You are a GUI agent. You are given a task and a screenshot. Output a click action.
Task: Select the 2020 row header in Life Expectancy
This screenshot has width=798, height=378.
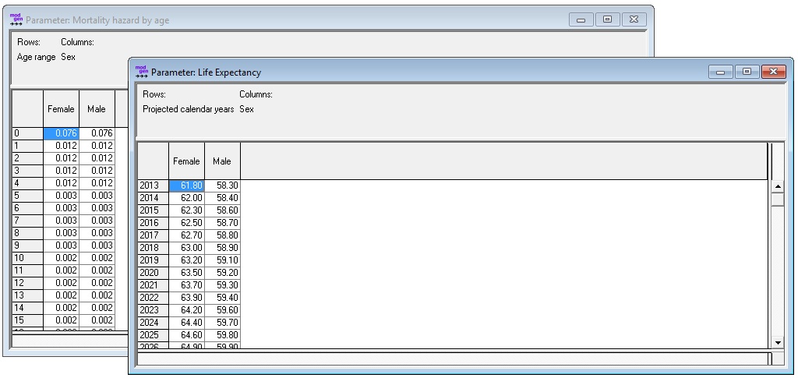153,273
